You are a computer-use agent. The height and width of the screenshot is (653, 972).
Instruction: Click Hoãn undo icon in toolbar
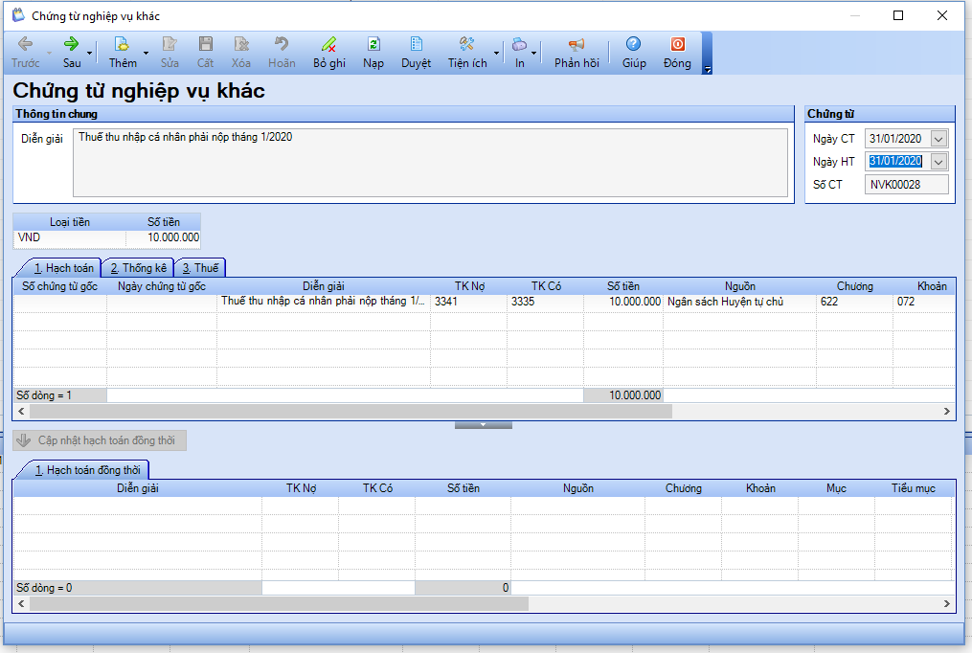coord(282,53)
